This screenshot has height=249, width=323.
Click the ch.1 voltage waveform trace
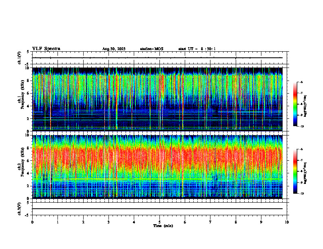click(157, 58)
